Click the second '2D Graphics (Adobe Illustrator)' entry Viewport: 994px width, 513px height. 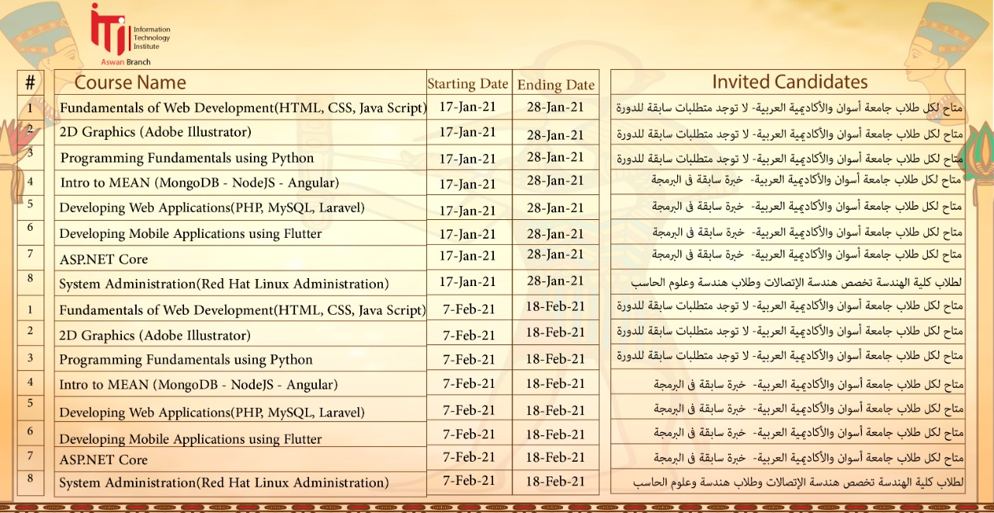tap(155, 336)
